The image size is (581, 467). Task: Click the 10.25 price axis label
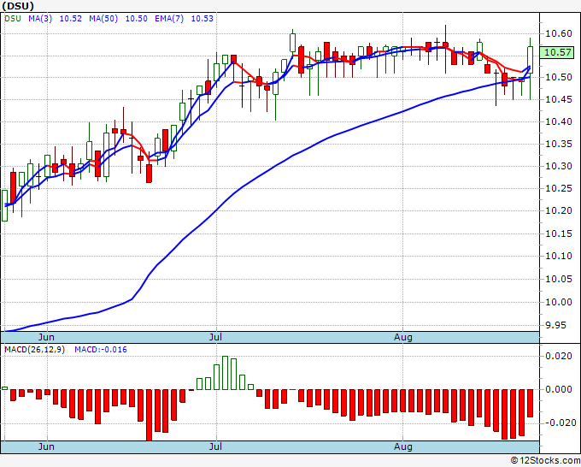pyautogui.click(x=559, y=188)
